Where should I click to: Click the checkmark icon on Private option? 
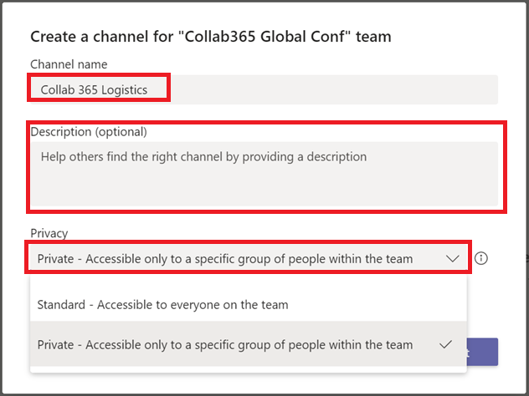445,344
